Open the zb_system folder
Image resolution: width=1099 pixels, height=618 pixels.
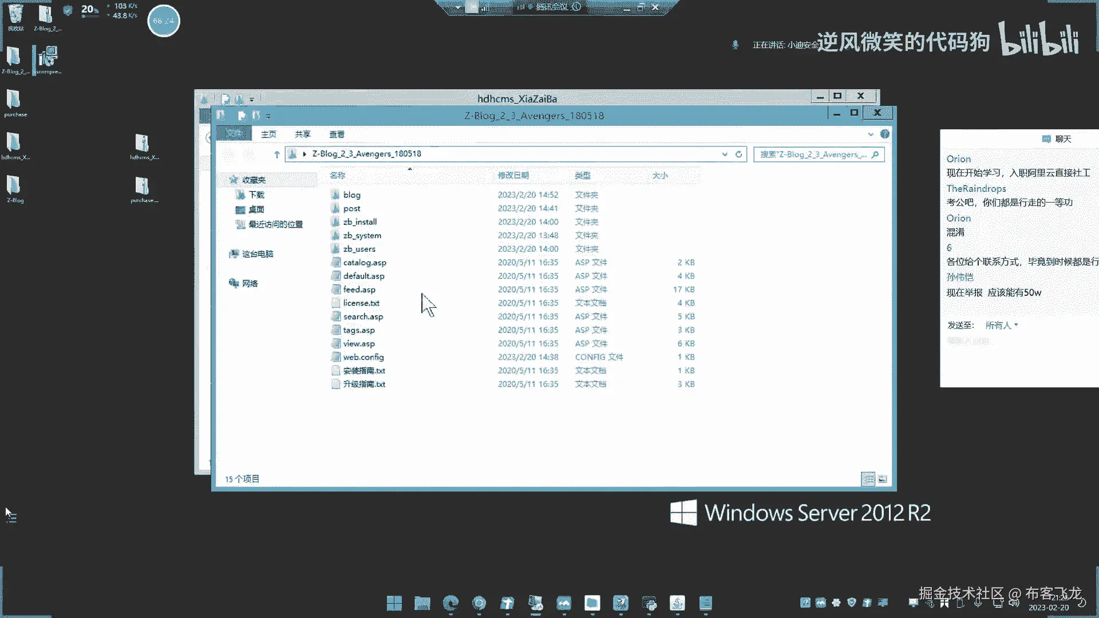pyautogui.click(x=362, y=235)
